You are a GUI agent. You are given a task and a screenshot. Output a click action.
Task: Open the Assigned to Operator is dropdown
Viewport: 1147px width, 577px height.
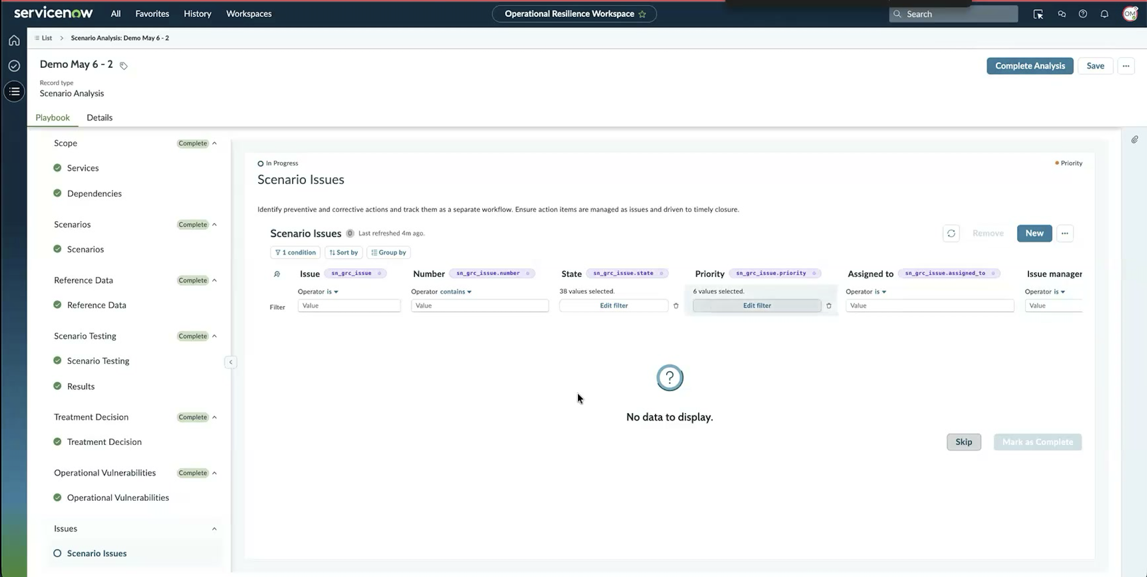click(x=880, y=292)
